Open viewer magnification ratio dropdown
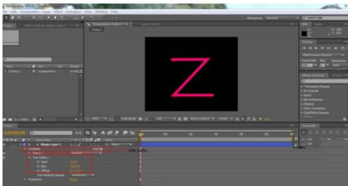The width and height of the screenshot is (348, 186). 99,119
